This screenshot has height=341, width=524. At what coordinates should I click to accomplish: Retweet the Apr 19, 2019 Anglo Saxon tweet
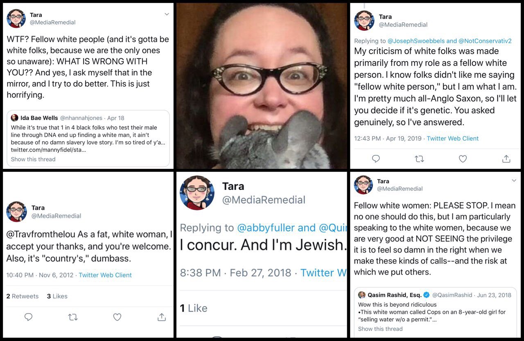tap(419, 159)
